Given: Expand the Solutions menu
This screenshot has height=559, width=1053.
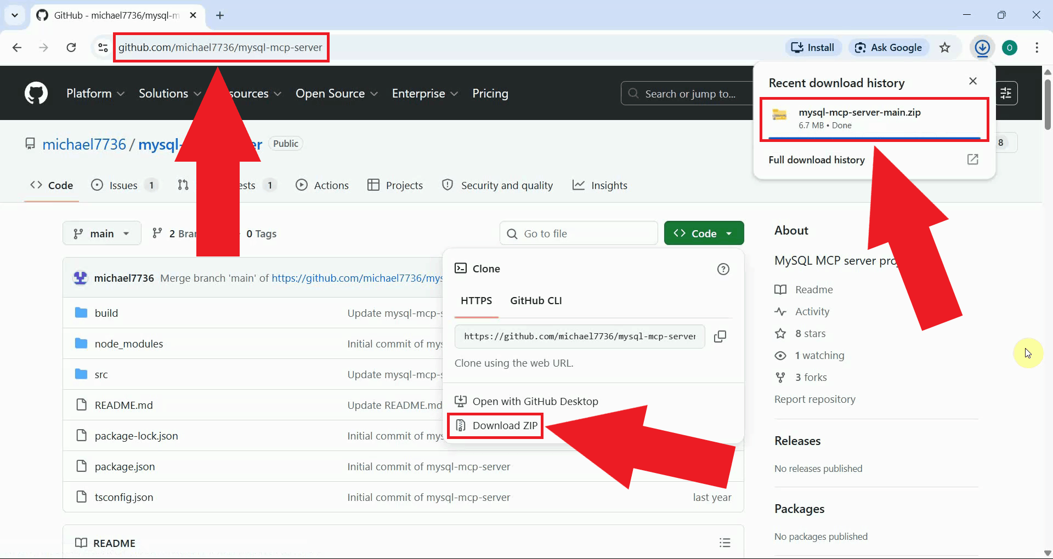Looking at the screenshot, I should pyautogui.click(x=170, y=94).
